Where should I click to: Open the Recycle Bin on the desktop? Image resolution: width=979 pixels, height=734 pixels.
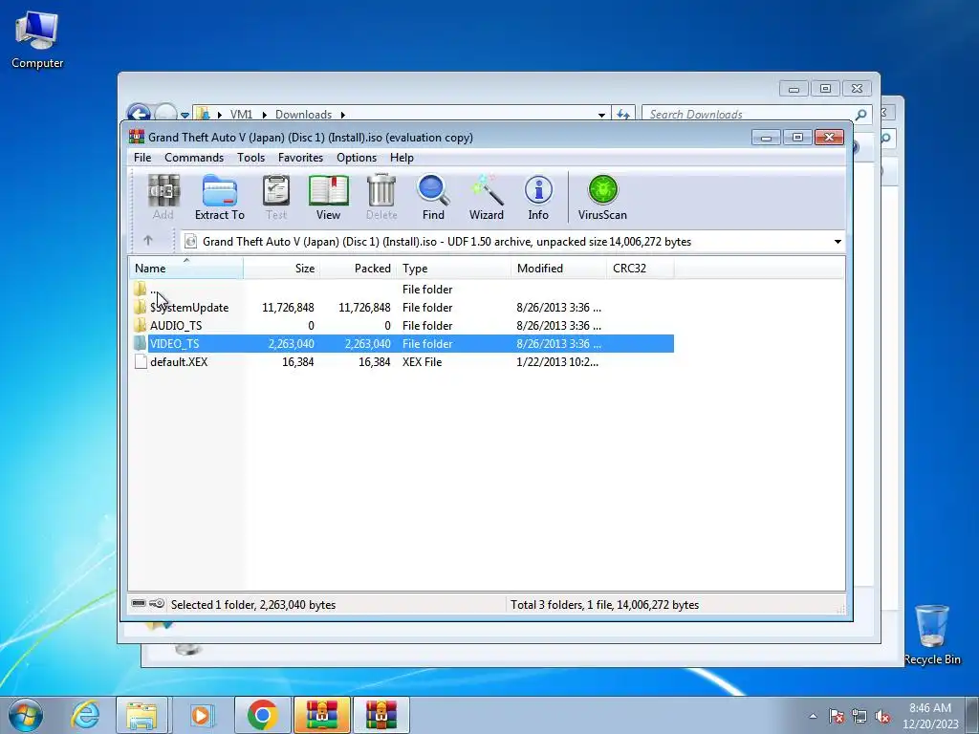931,635
